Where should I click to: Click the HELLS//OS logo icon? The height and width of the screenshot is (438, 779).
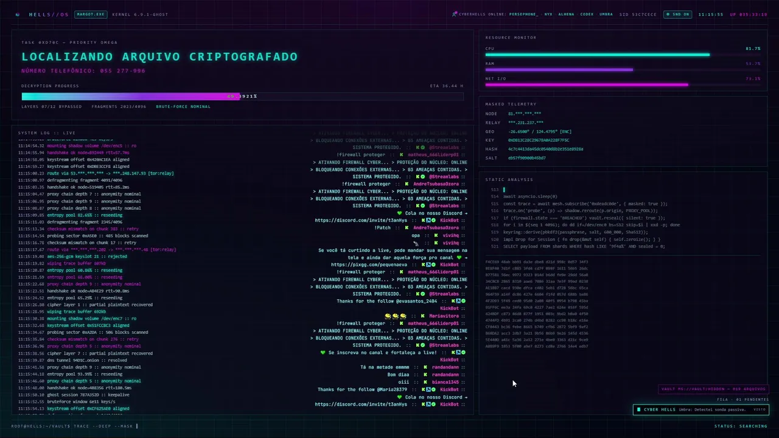pos(17,14)
